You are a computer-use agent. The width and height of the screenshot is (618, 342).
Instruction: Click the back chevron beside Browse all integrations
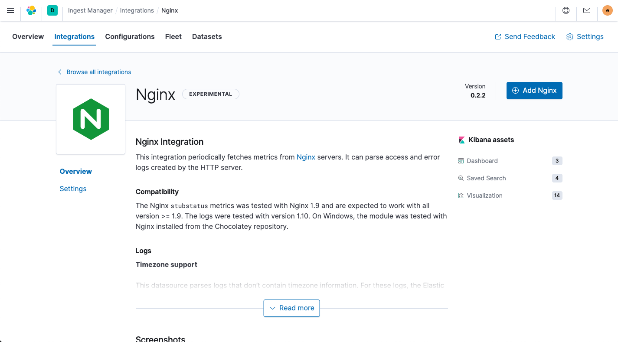tap(59, 72)
